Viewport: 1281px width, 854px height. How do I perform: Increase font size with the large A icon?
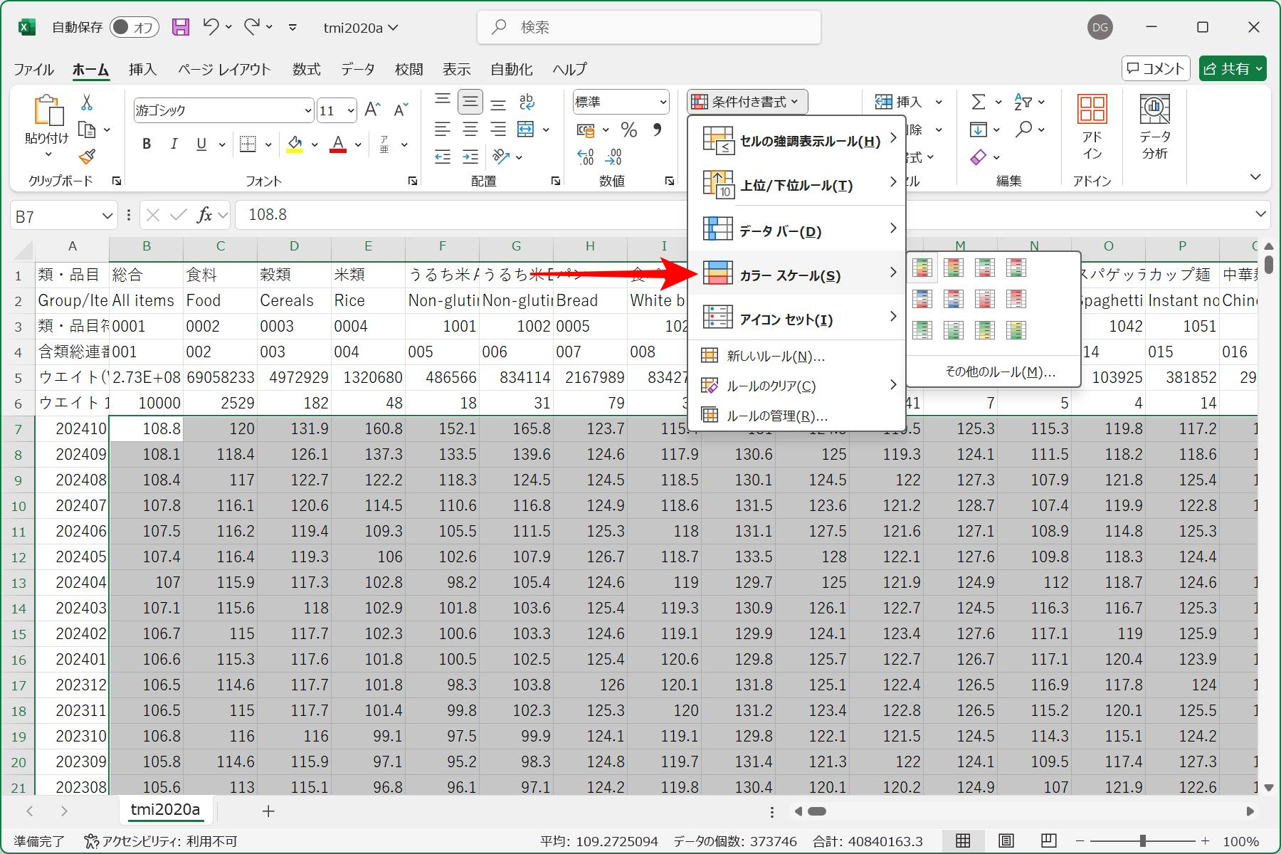click(x=372, y=110)
